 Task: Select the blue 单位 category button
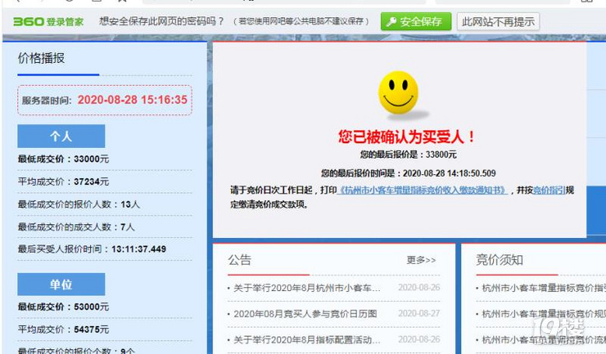[61, 283]
